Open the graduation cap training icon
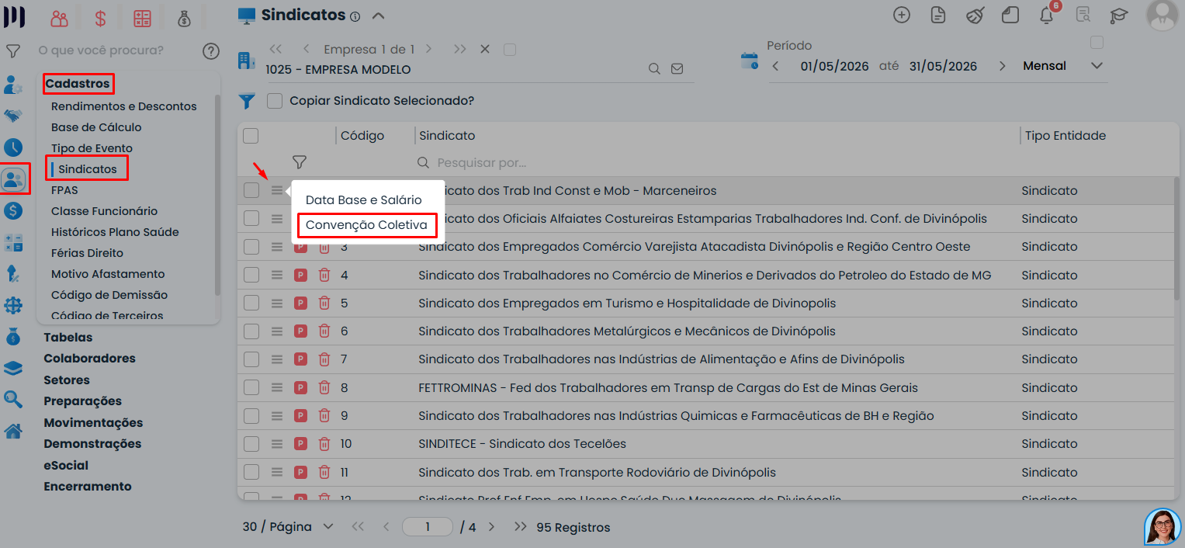The width and height of the screenshot is (1185, 548). 1118,15
